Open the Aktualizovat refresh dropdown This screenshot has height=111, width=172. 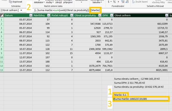pos(81,1)
